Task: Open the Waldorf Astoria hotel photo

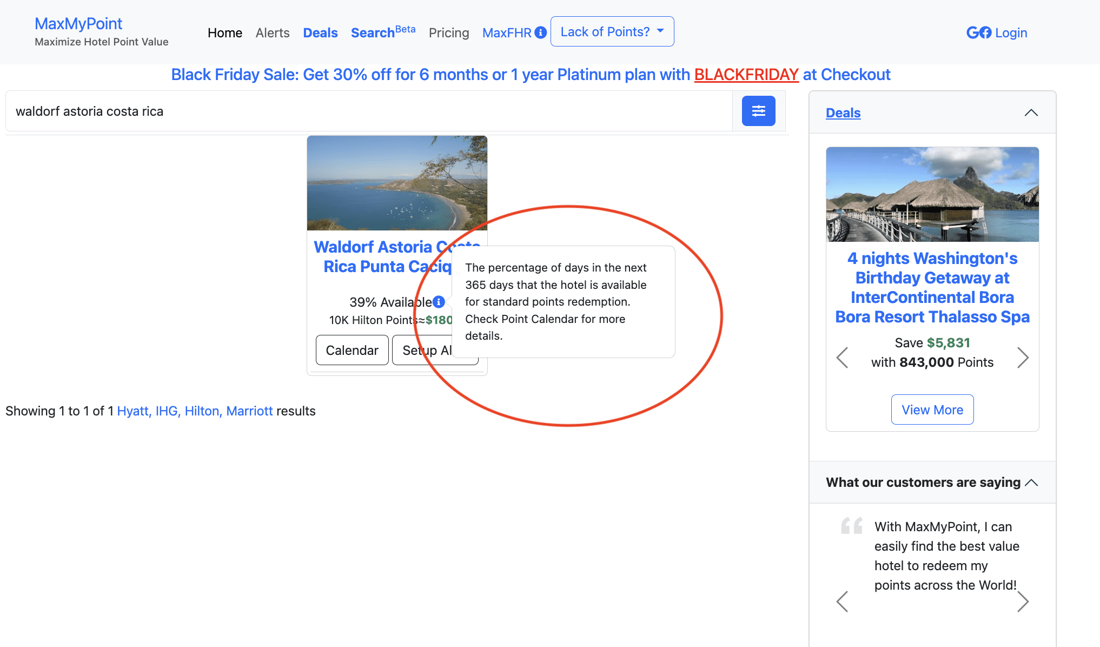Action: 397,183
